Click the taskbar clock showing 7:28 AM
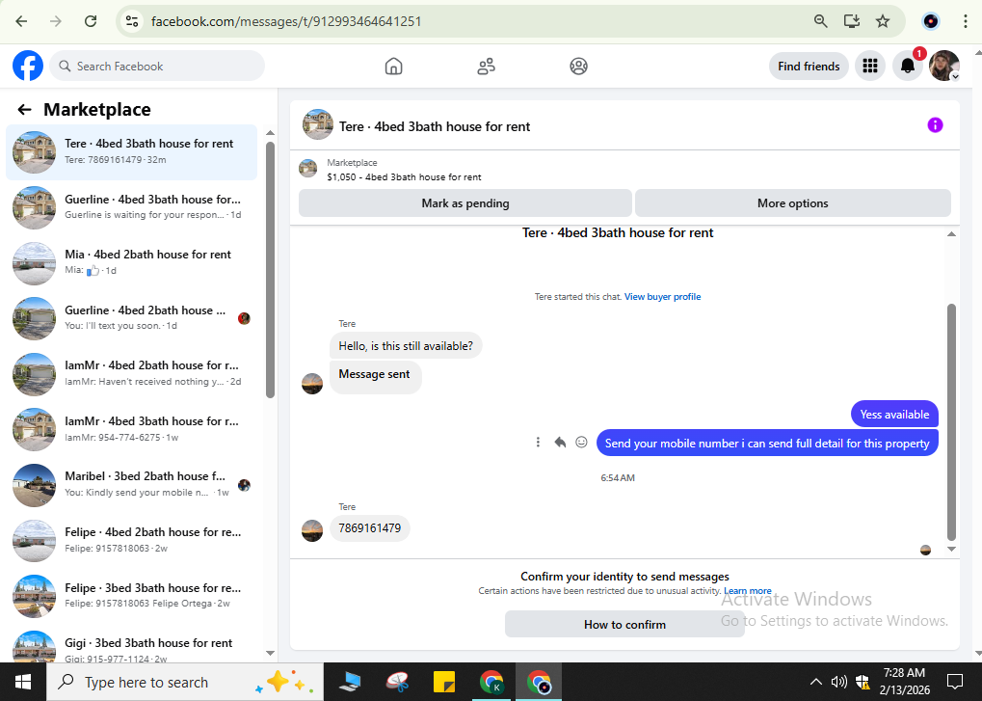982x701 pixels. point(904,682)
